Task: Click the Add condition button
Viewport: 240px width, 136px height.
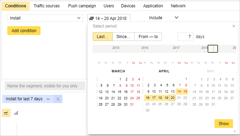Action: (24, 31)
